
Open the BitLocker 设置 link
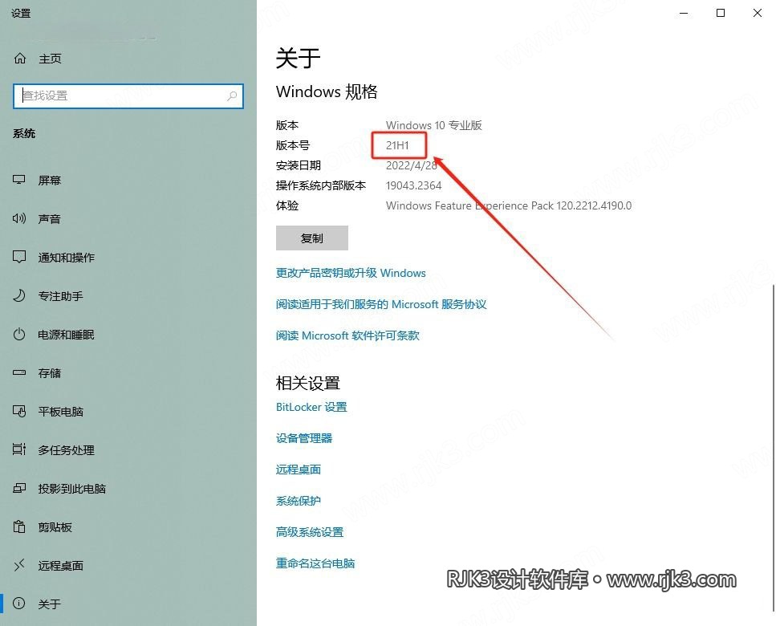(311, 407)
